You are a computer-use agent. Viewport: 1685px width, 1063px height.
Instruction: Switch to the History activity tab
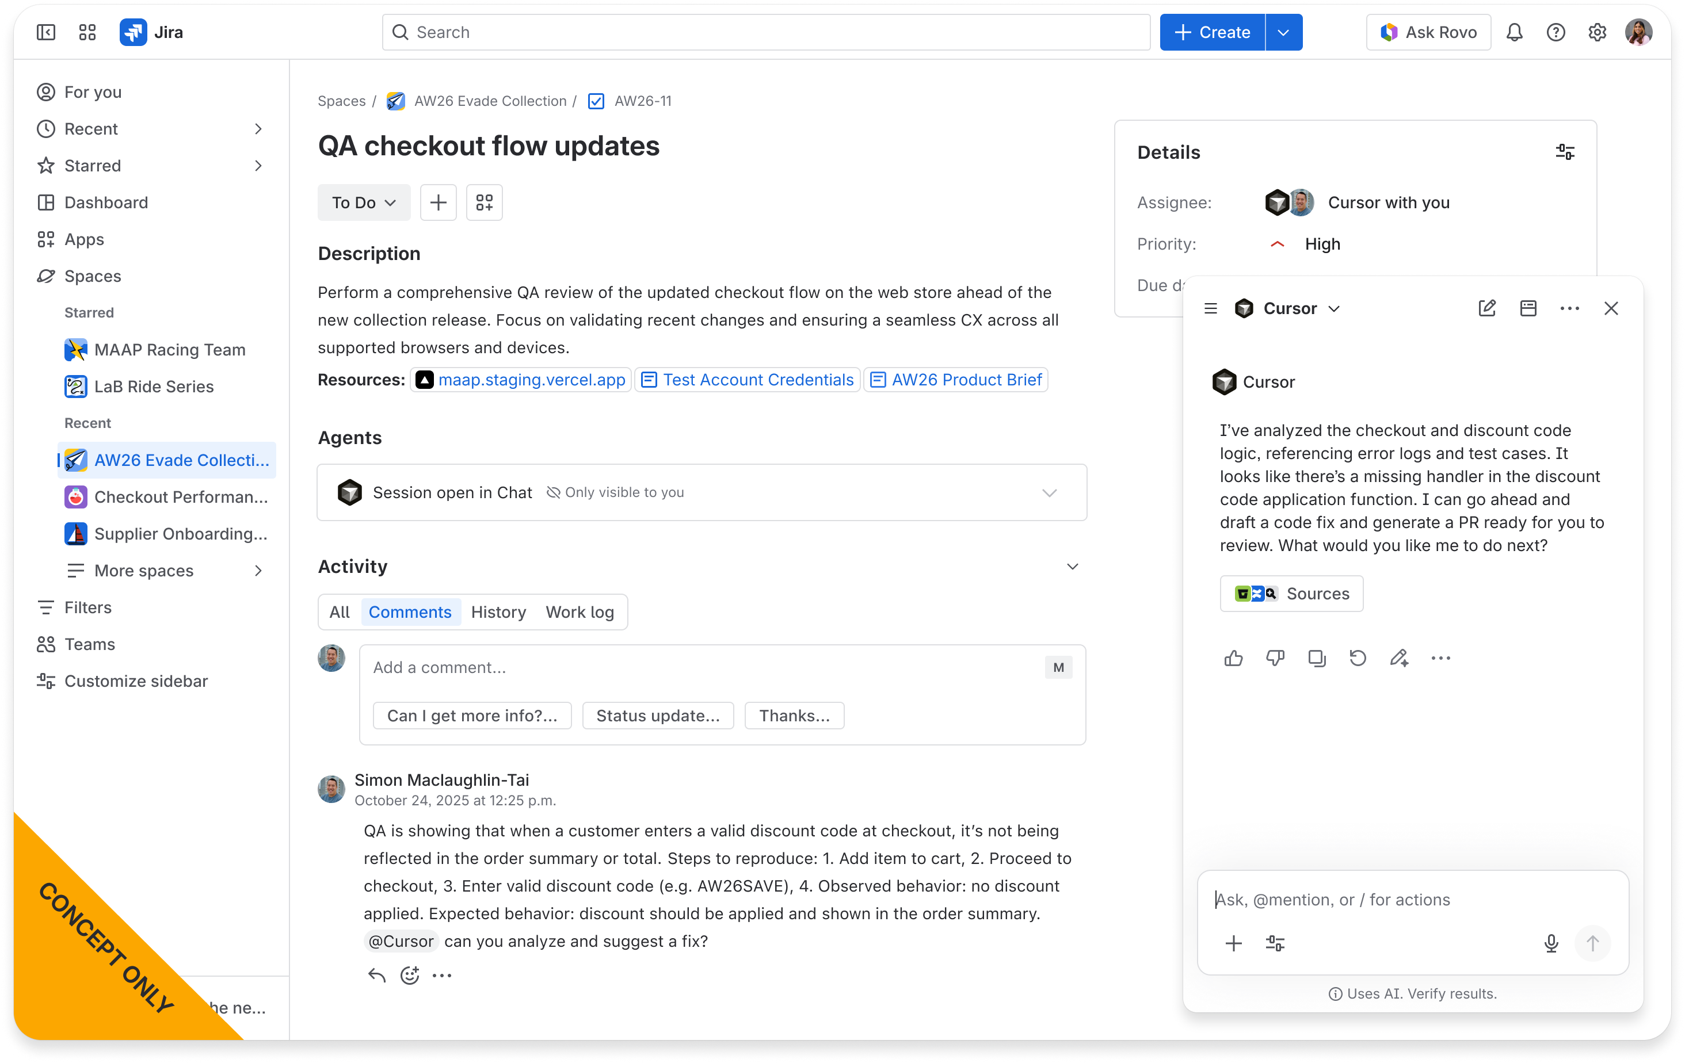498,612
